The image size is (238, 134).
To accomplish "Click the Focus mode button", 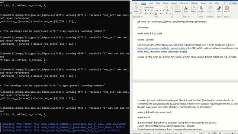I will [202, 133].
